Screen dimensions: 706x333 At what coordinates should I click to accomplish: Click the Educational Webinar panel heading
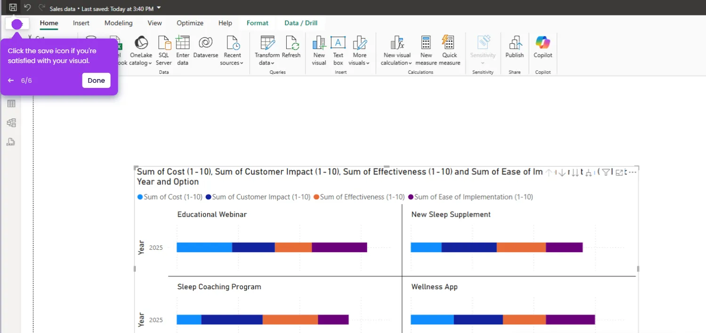coord(212,214)
